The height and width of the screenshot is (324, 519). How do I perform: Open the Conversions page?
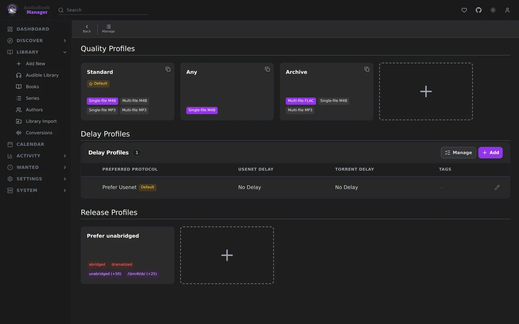[39, 133]
